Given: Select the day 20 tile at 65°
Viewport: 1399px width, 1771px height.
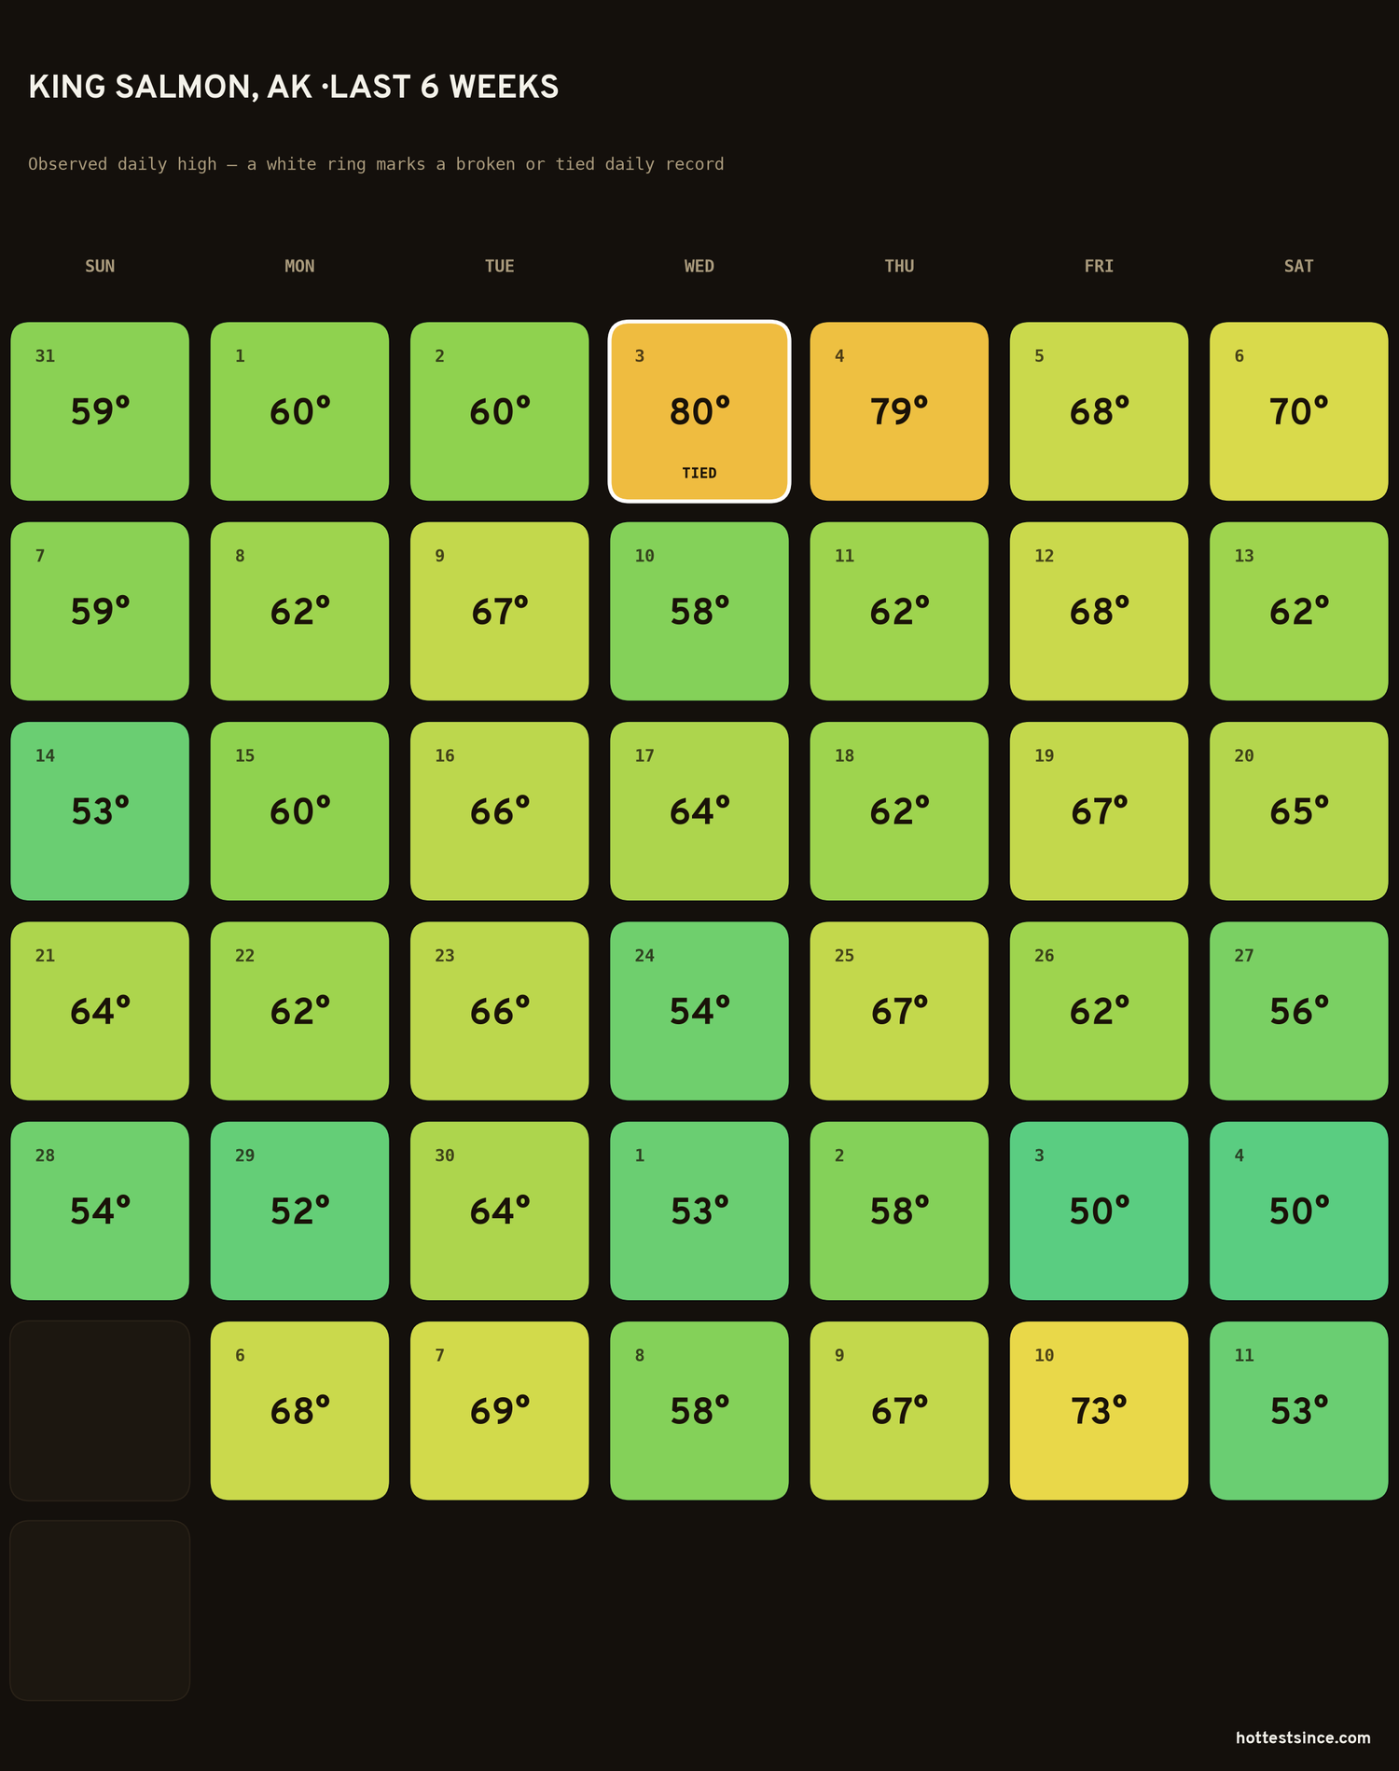Looking at the screenshot, I should pos(1298,811).
